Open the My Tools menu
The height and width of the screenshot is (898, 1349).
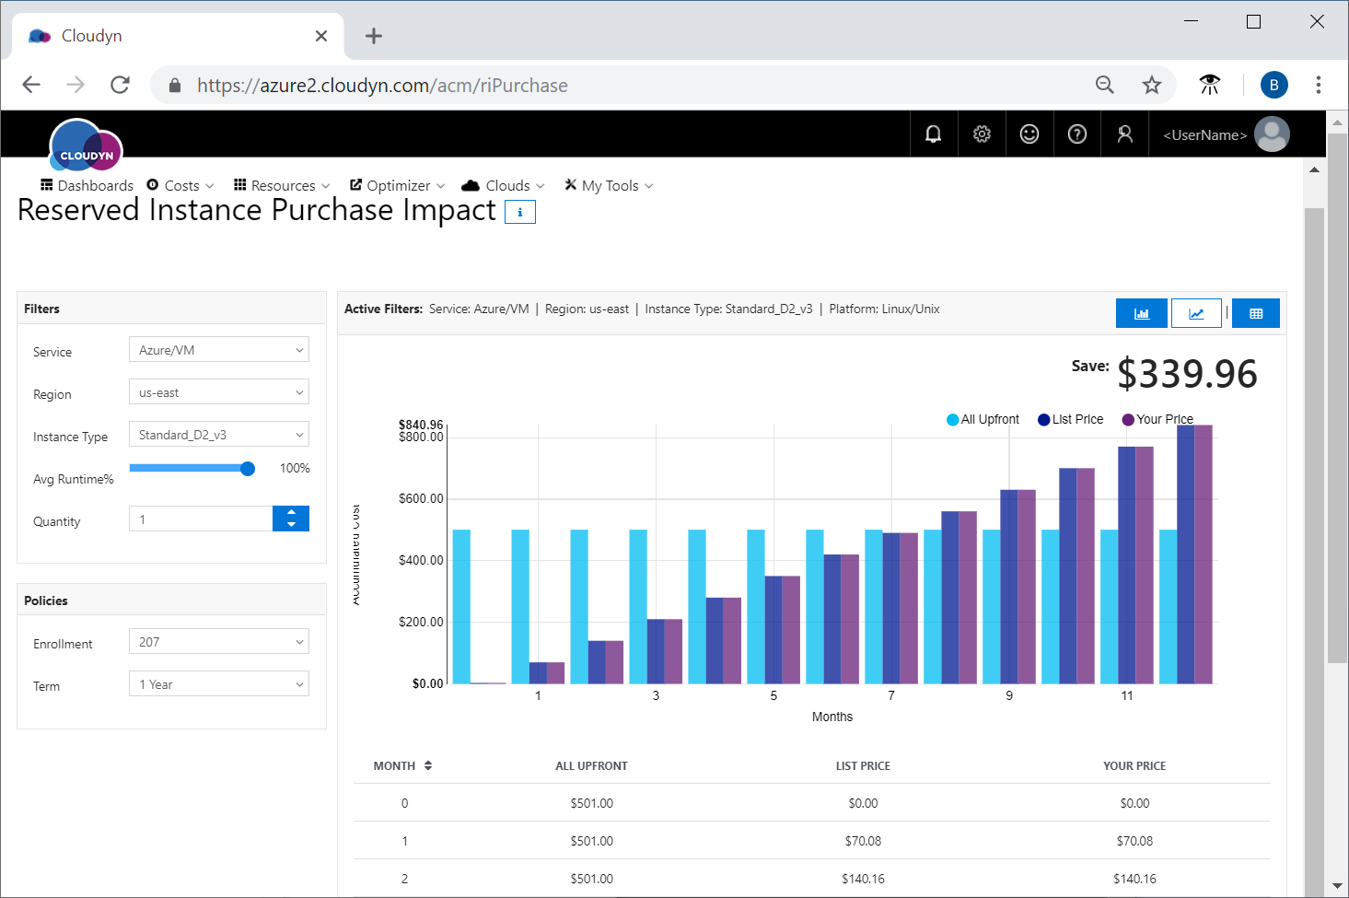(x=609, y=185)
